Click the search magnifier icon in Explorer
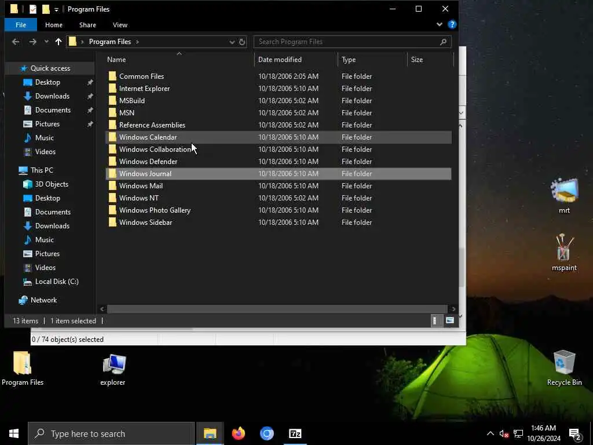This screenshot has height=445, width=593. point(443,42)
